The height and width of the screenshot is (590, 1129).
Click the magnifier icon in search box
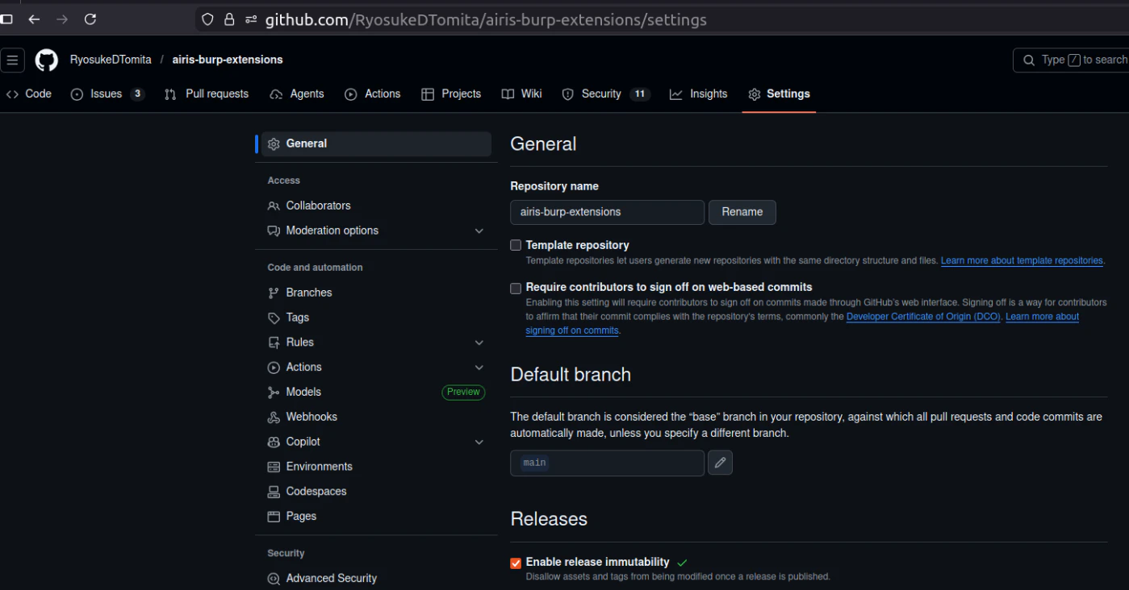click(1029, 60)
